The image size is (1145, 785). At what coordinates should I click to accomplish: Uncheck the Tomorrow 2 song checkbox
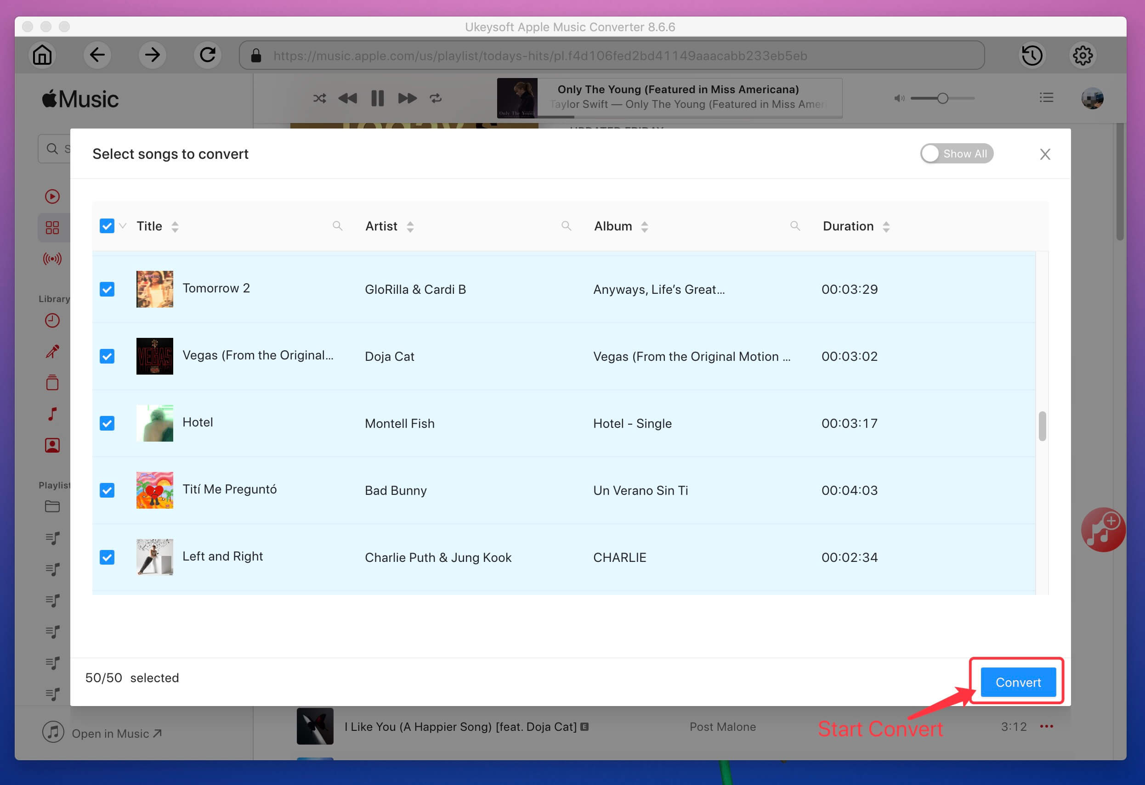tap(106, 289)
